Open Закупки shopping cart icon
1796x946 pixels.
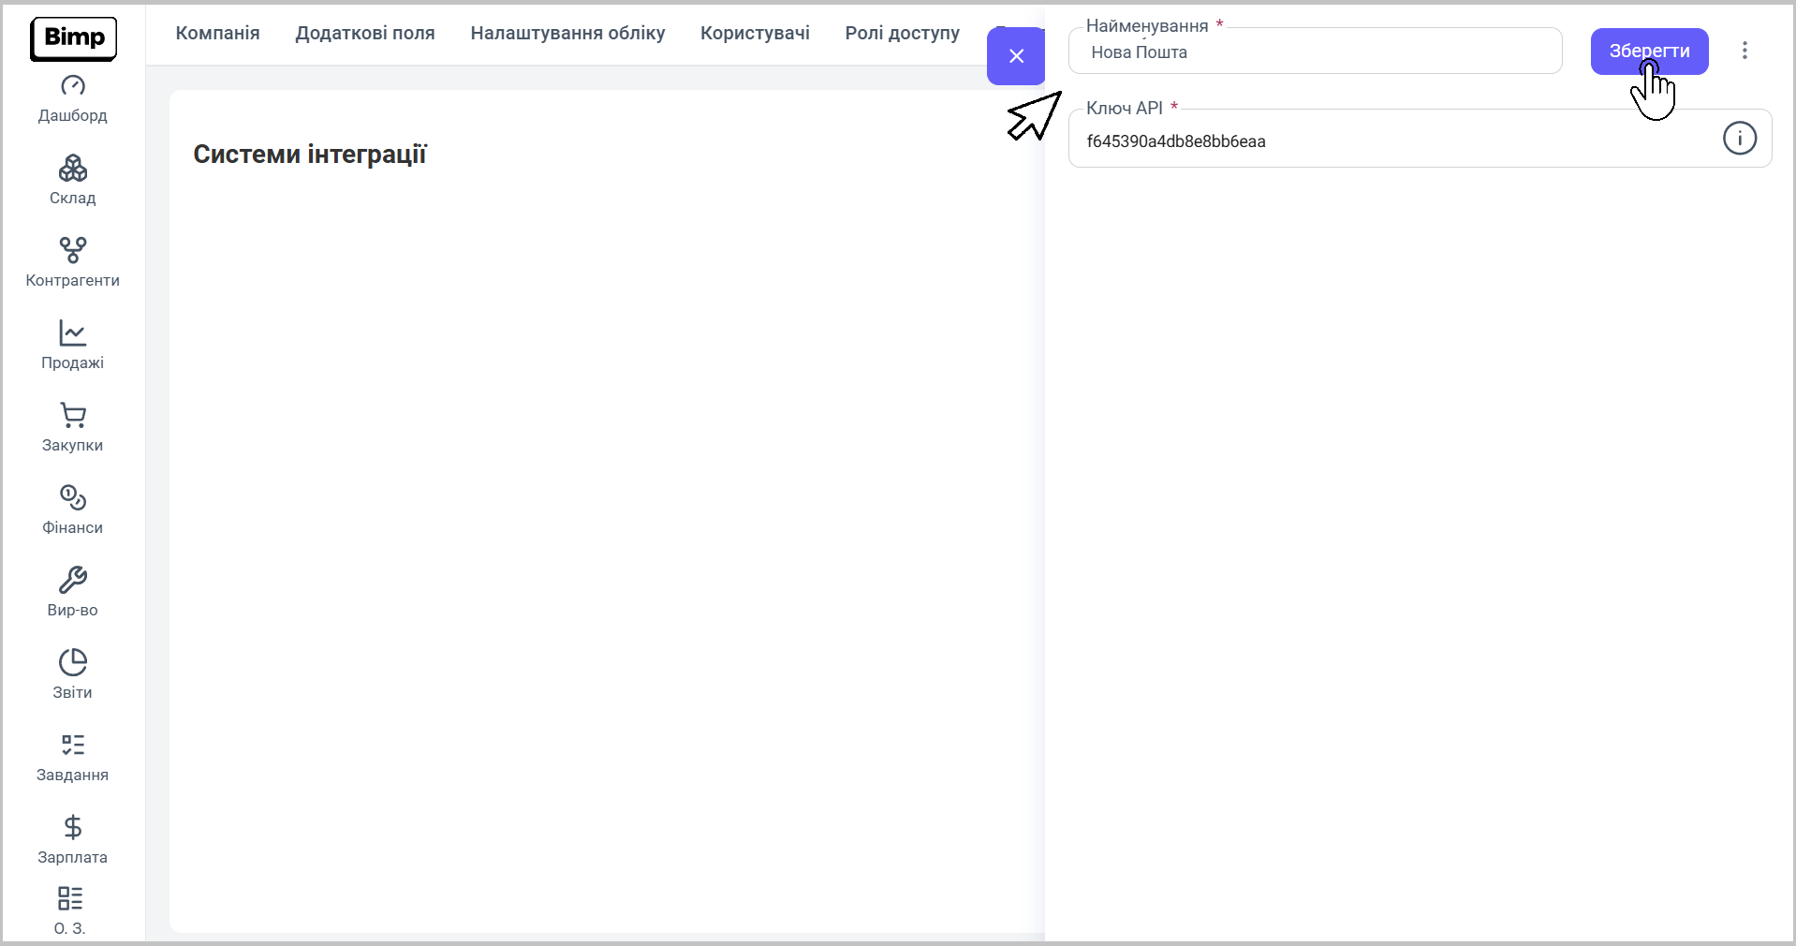coord(72,416)
